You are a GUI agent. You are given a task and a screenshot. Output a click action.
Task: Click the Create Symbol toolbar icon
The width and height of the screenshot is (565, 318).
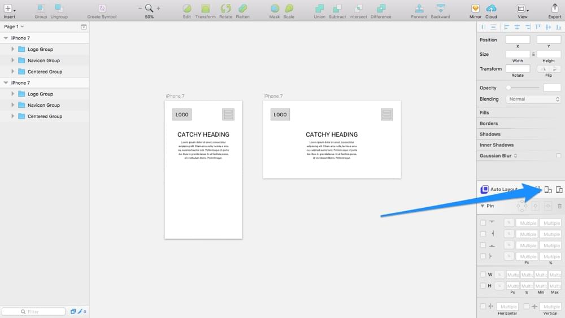click(102, 8)
